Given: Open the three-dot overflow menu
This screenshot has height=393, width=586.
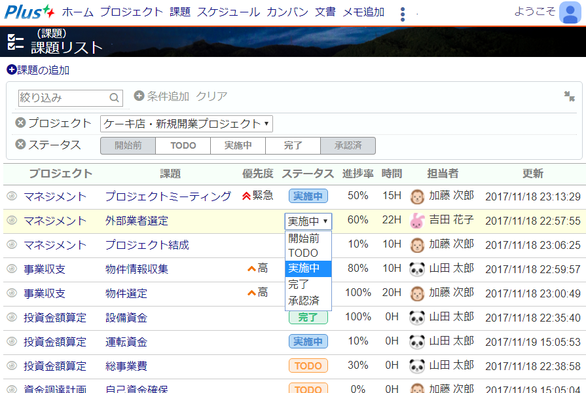Looking at the screenshot, I should [x=402, y=14].
